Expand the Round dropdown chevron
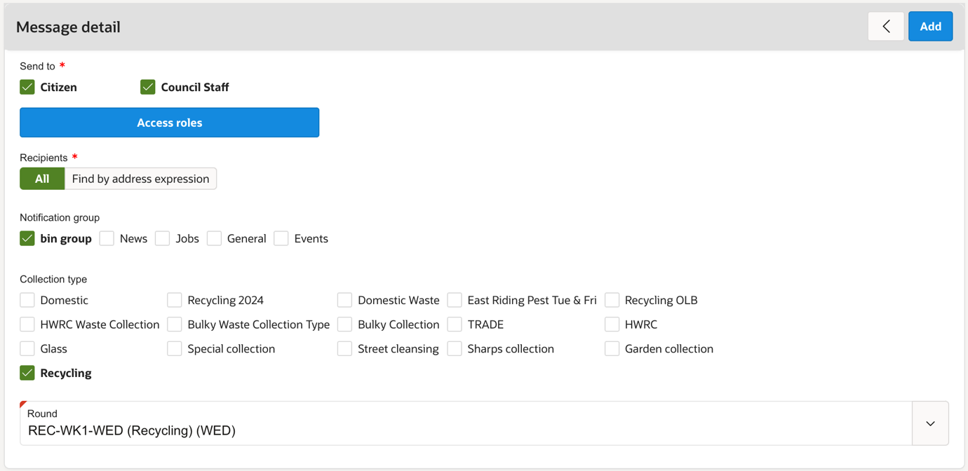The height and width of the screenshot is (471, 968). (x=930, y=423)
